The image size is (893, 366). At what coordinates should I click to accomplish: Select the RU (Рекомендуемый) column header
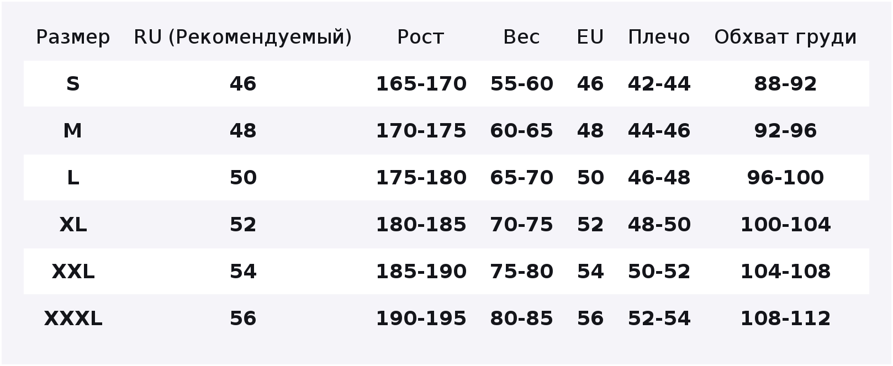[243, 37]
